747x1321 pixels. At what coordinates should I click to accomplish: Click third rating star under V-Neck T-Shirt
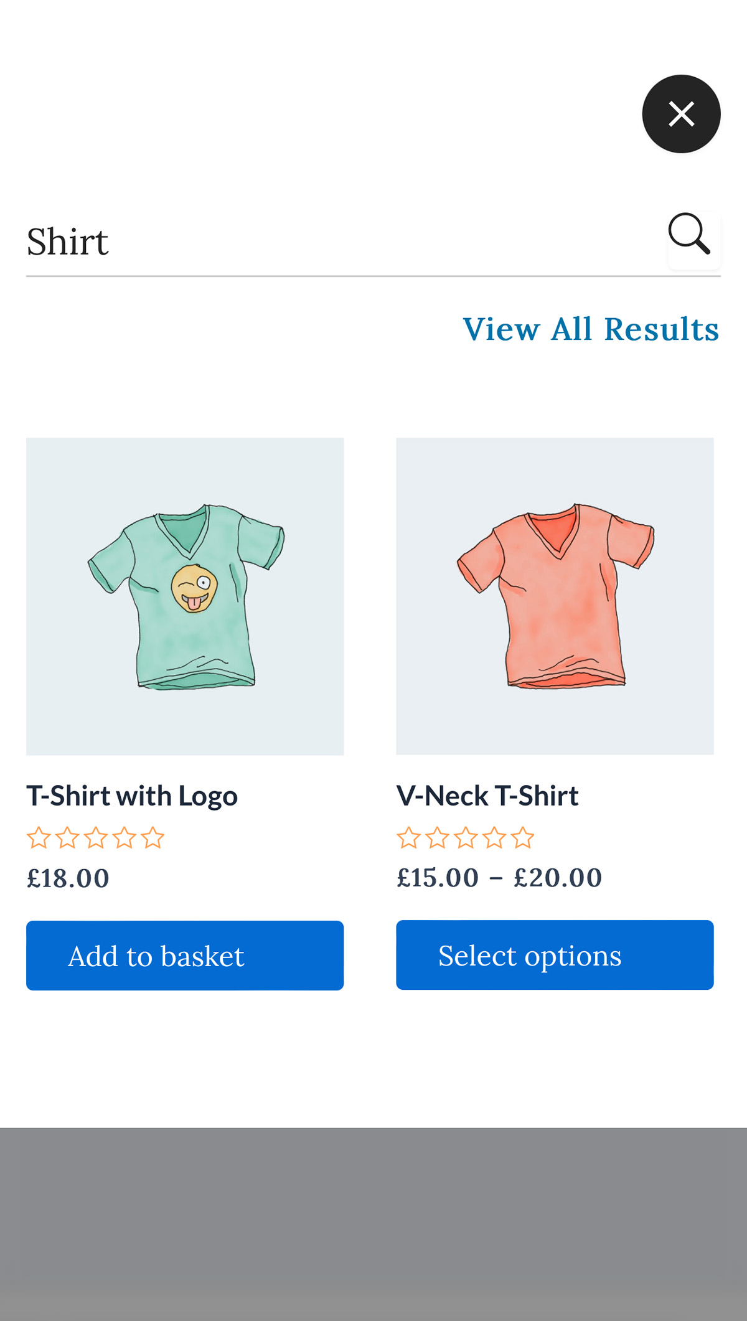coord(466,838)
